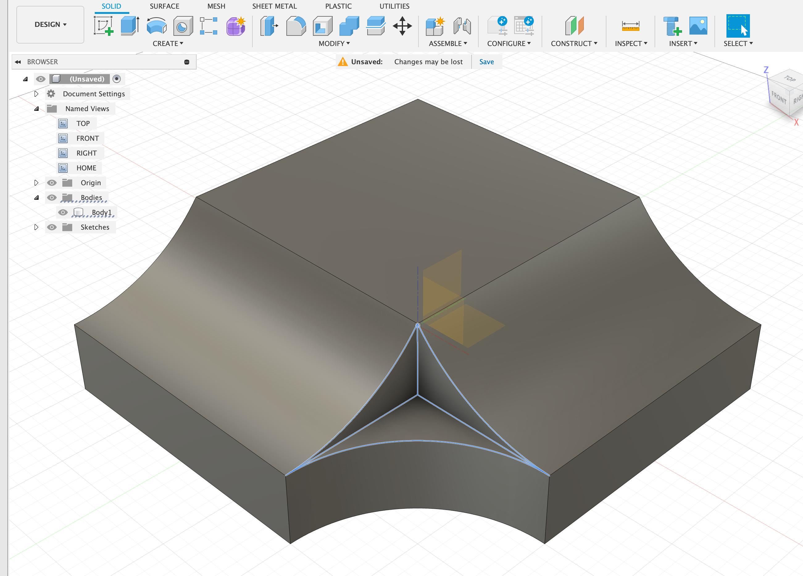
Task: Toggle visibility of the Sketches folder
Action: tap(52, 227)
